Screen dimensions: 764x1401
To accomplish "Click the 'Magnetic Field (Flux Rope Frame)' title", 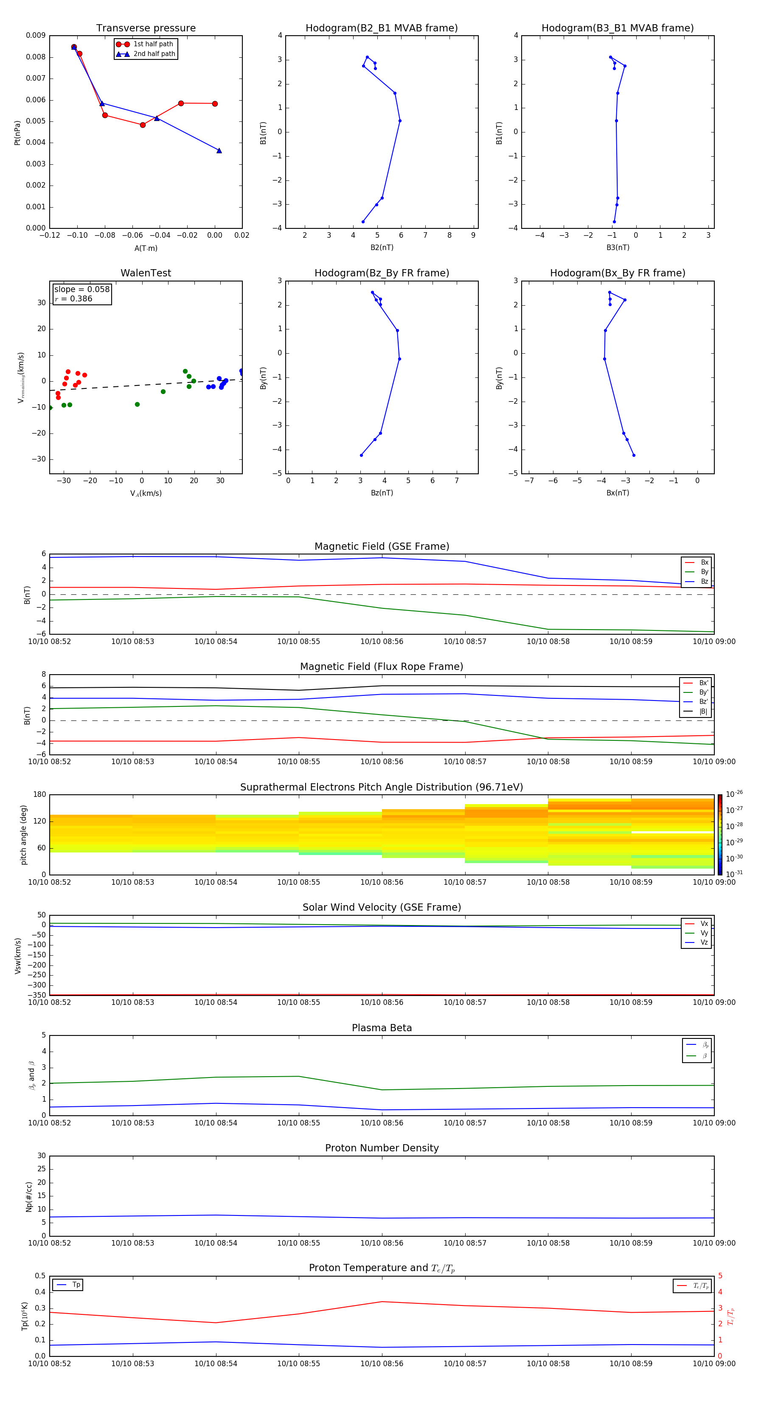I will [x=382, y=667].
